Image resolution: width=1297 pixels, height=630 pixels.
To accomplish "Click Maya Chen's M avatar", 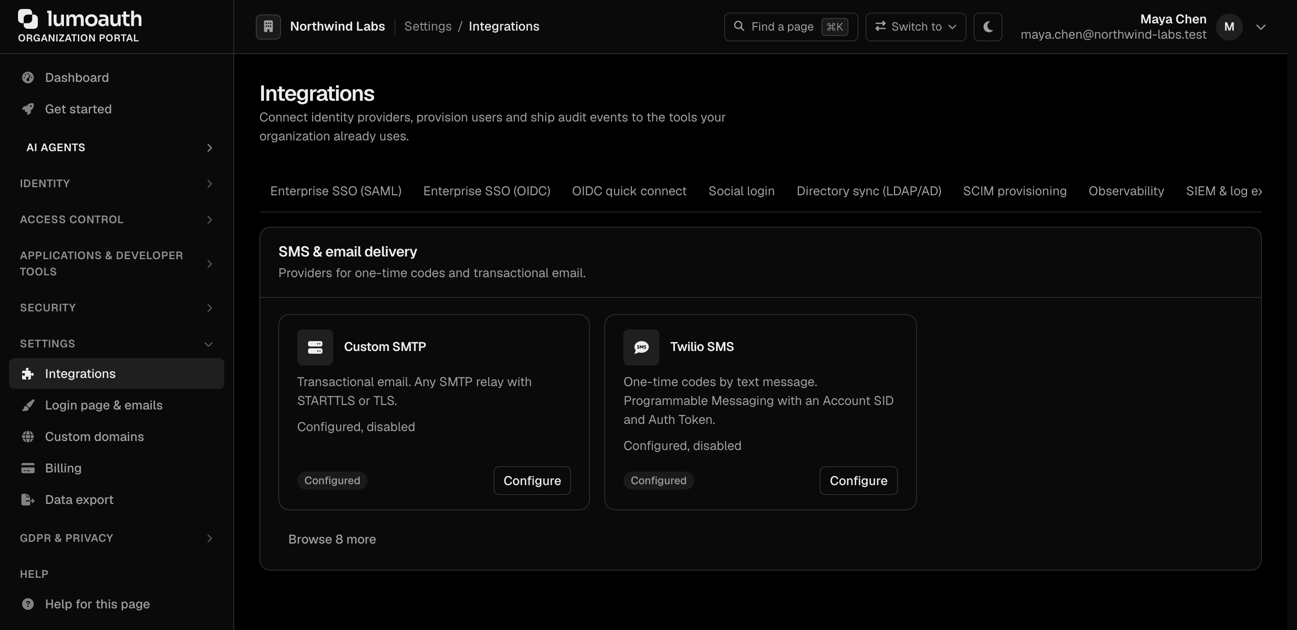I will 1229,27.
